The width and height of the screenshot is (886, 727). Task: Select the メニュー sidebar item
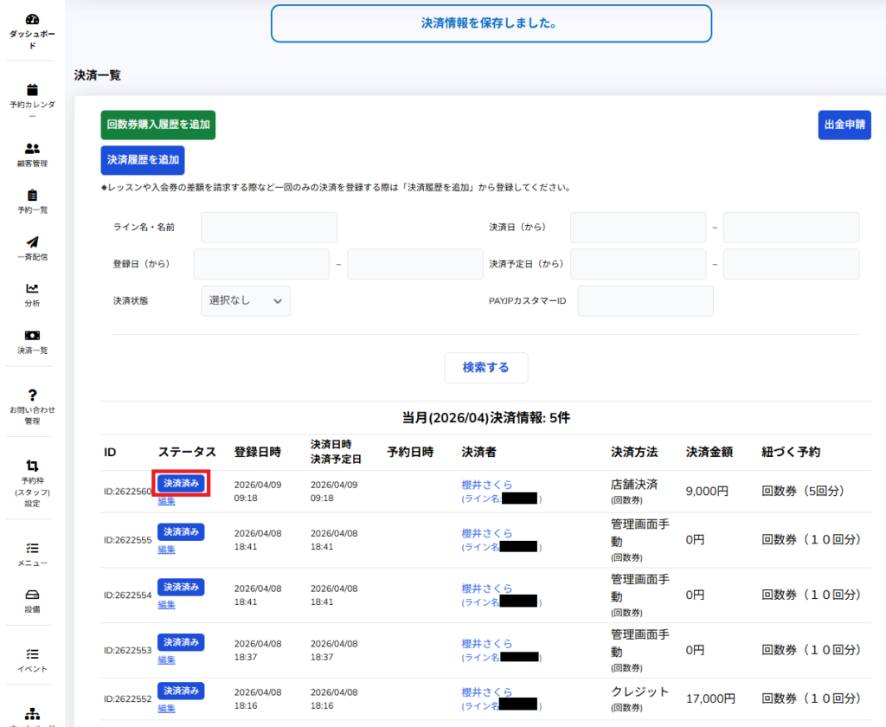pos(32,553)
